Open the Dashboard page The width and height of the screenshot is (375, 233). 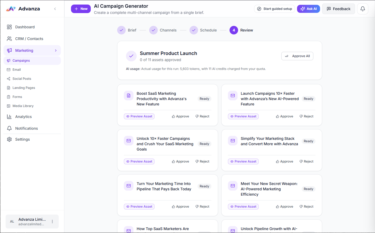click(x=32, y=27)
